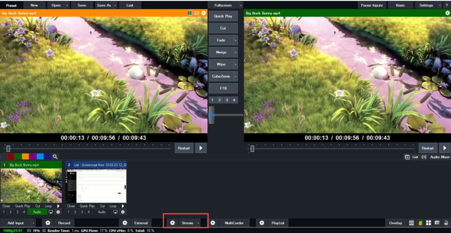451x233 pixels.
Task: Click the speaker icon beside Audio Mixer
Action: coord(424,157)
